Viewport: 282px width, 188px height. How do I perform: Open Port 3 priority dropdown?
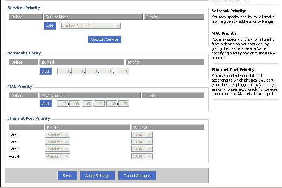coord(57,149)
